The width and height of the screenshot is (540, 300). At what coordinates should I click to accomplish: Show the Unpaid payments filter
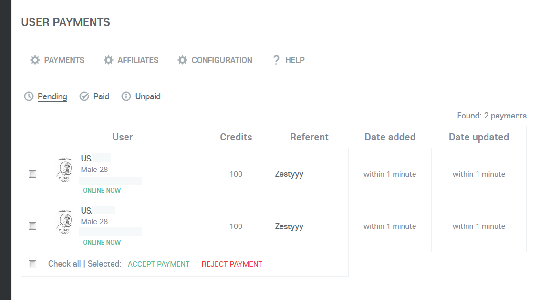pos(147,96)
